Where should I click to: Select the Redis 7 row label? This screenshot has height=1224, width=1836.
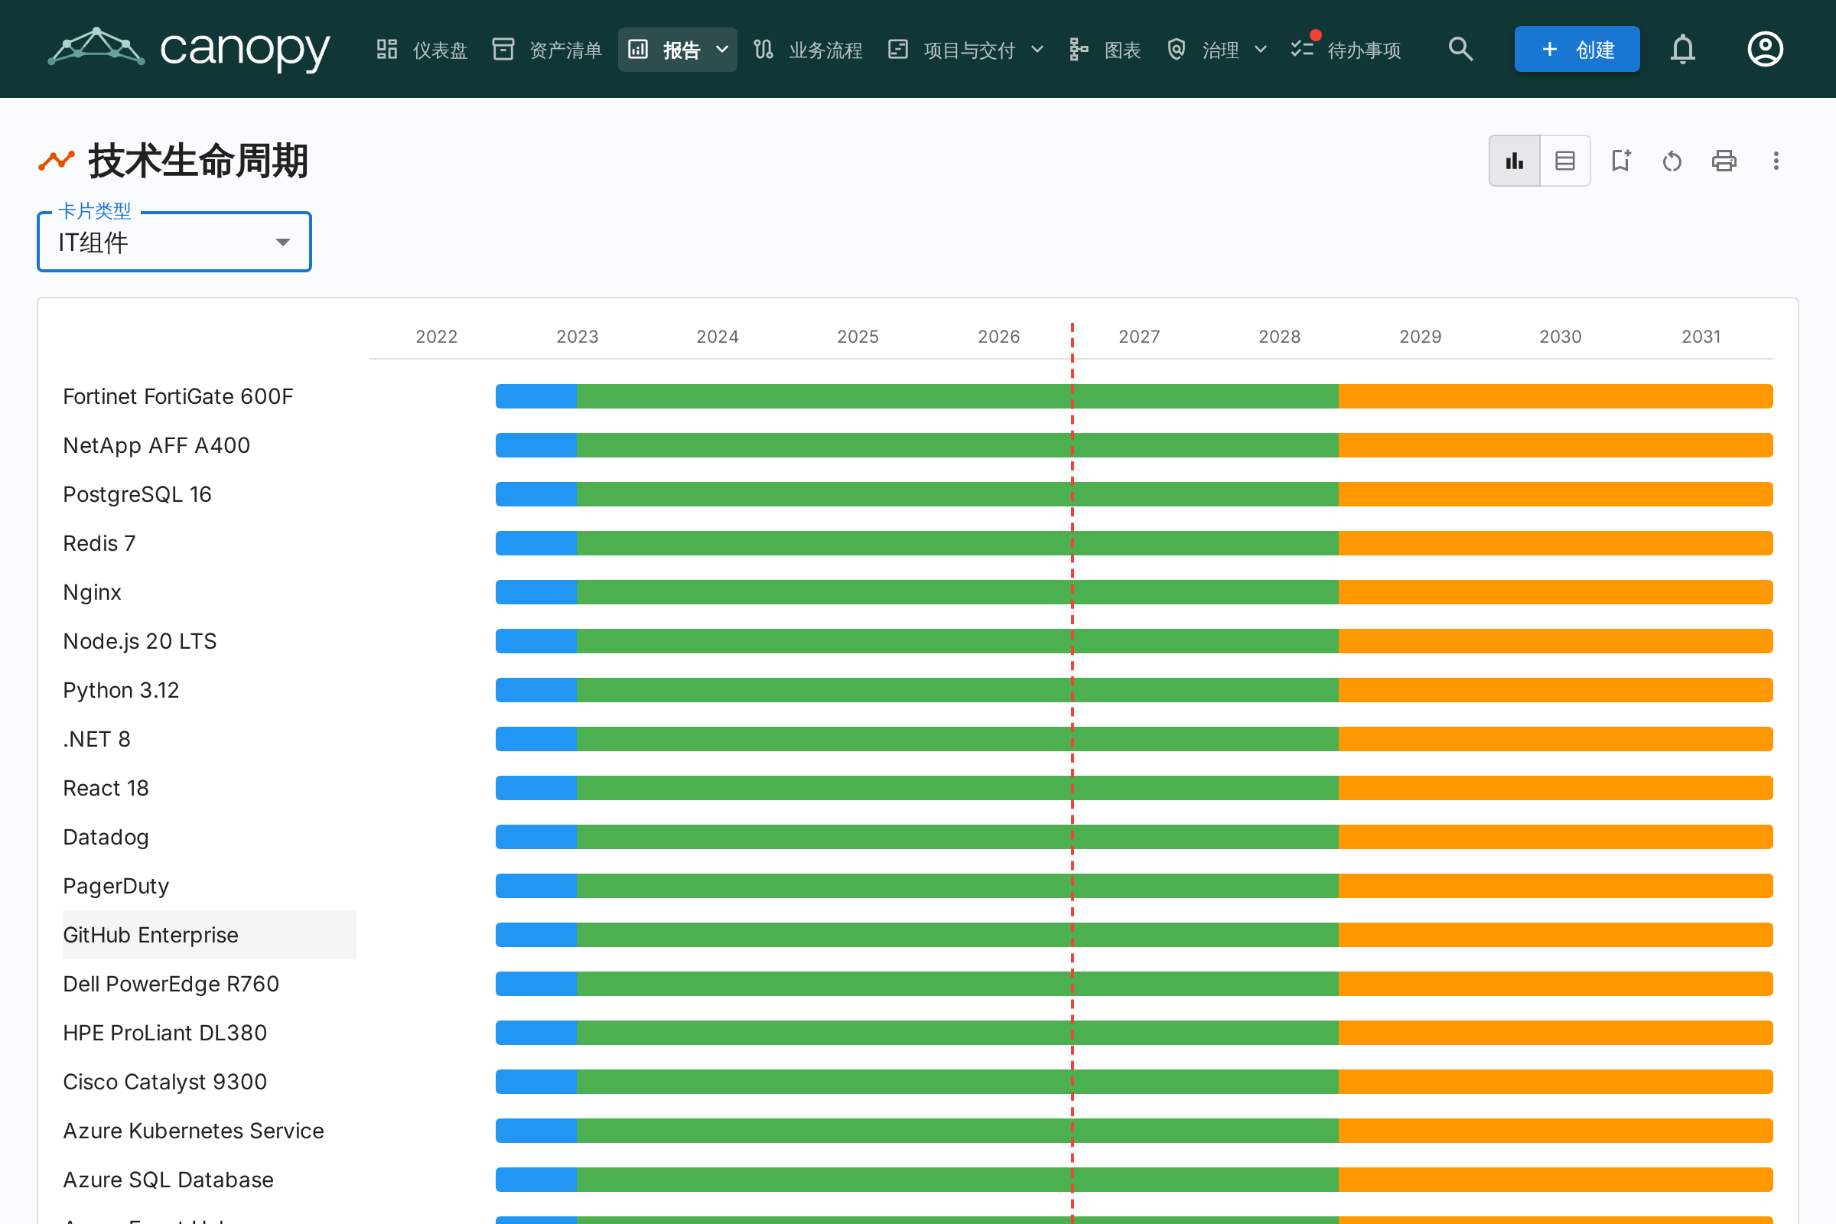pyautogui.click(x=99, y=543)
